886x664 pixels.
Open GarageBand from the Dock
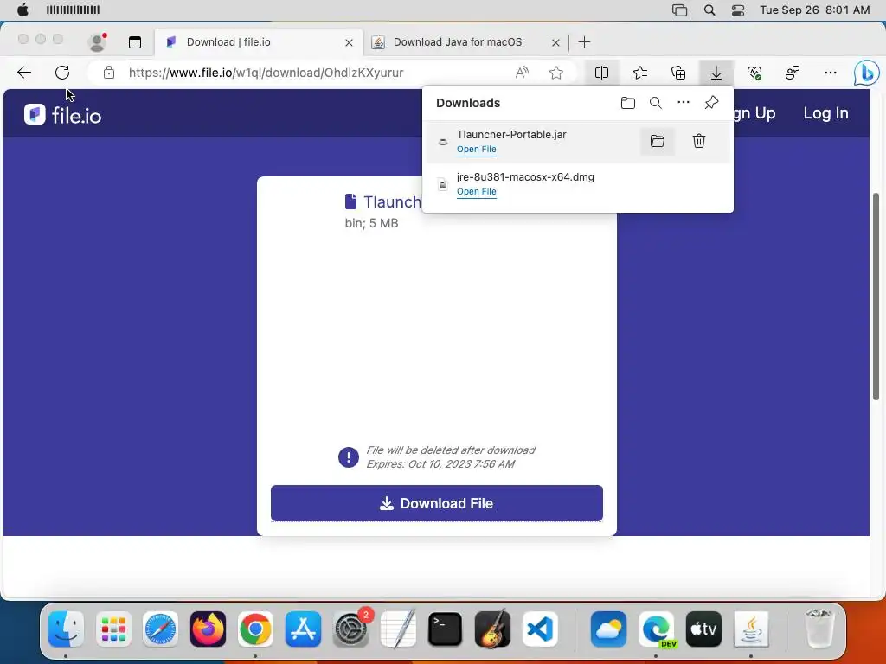pyautogui.click(x=492, y=629)
